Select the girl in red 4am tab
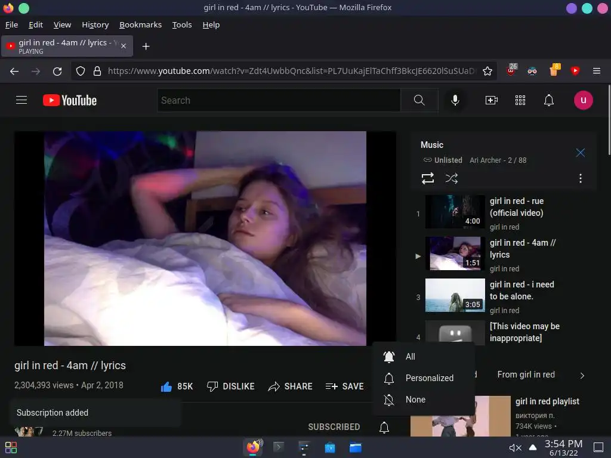This screenshot has width=611, height=458. 67,46
